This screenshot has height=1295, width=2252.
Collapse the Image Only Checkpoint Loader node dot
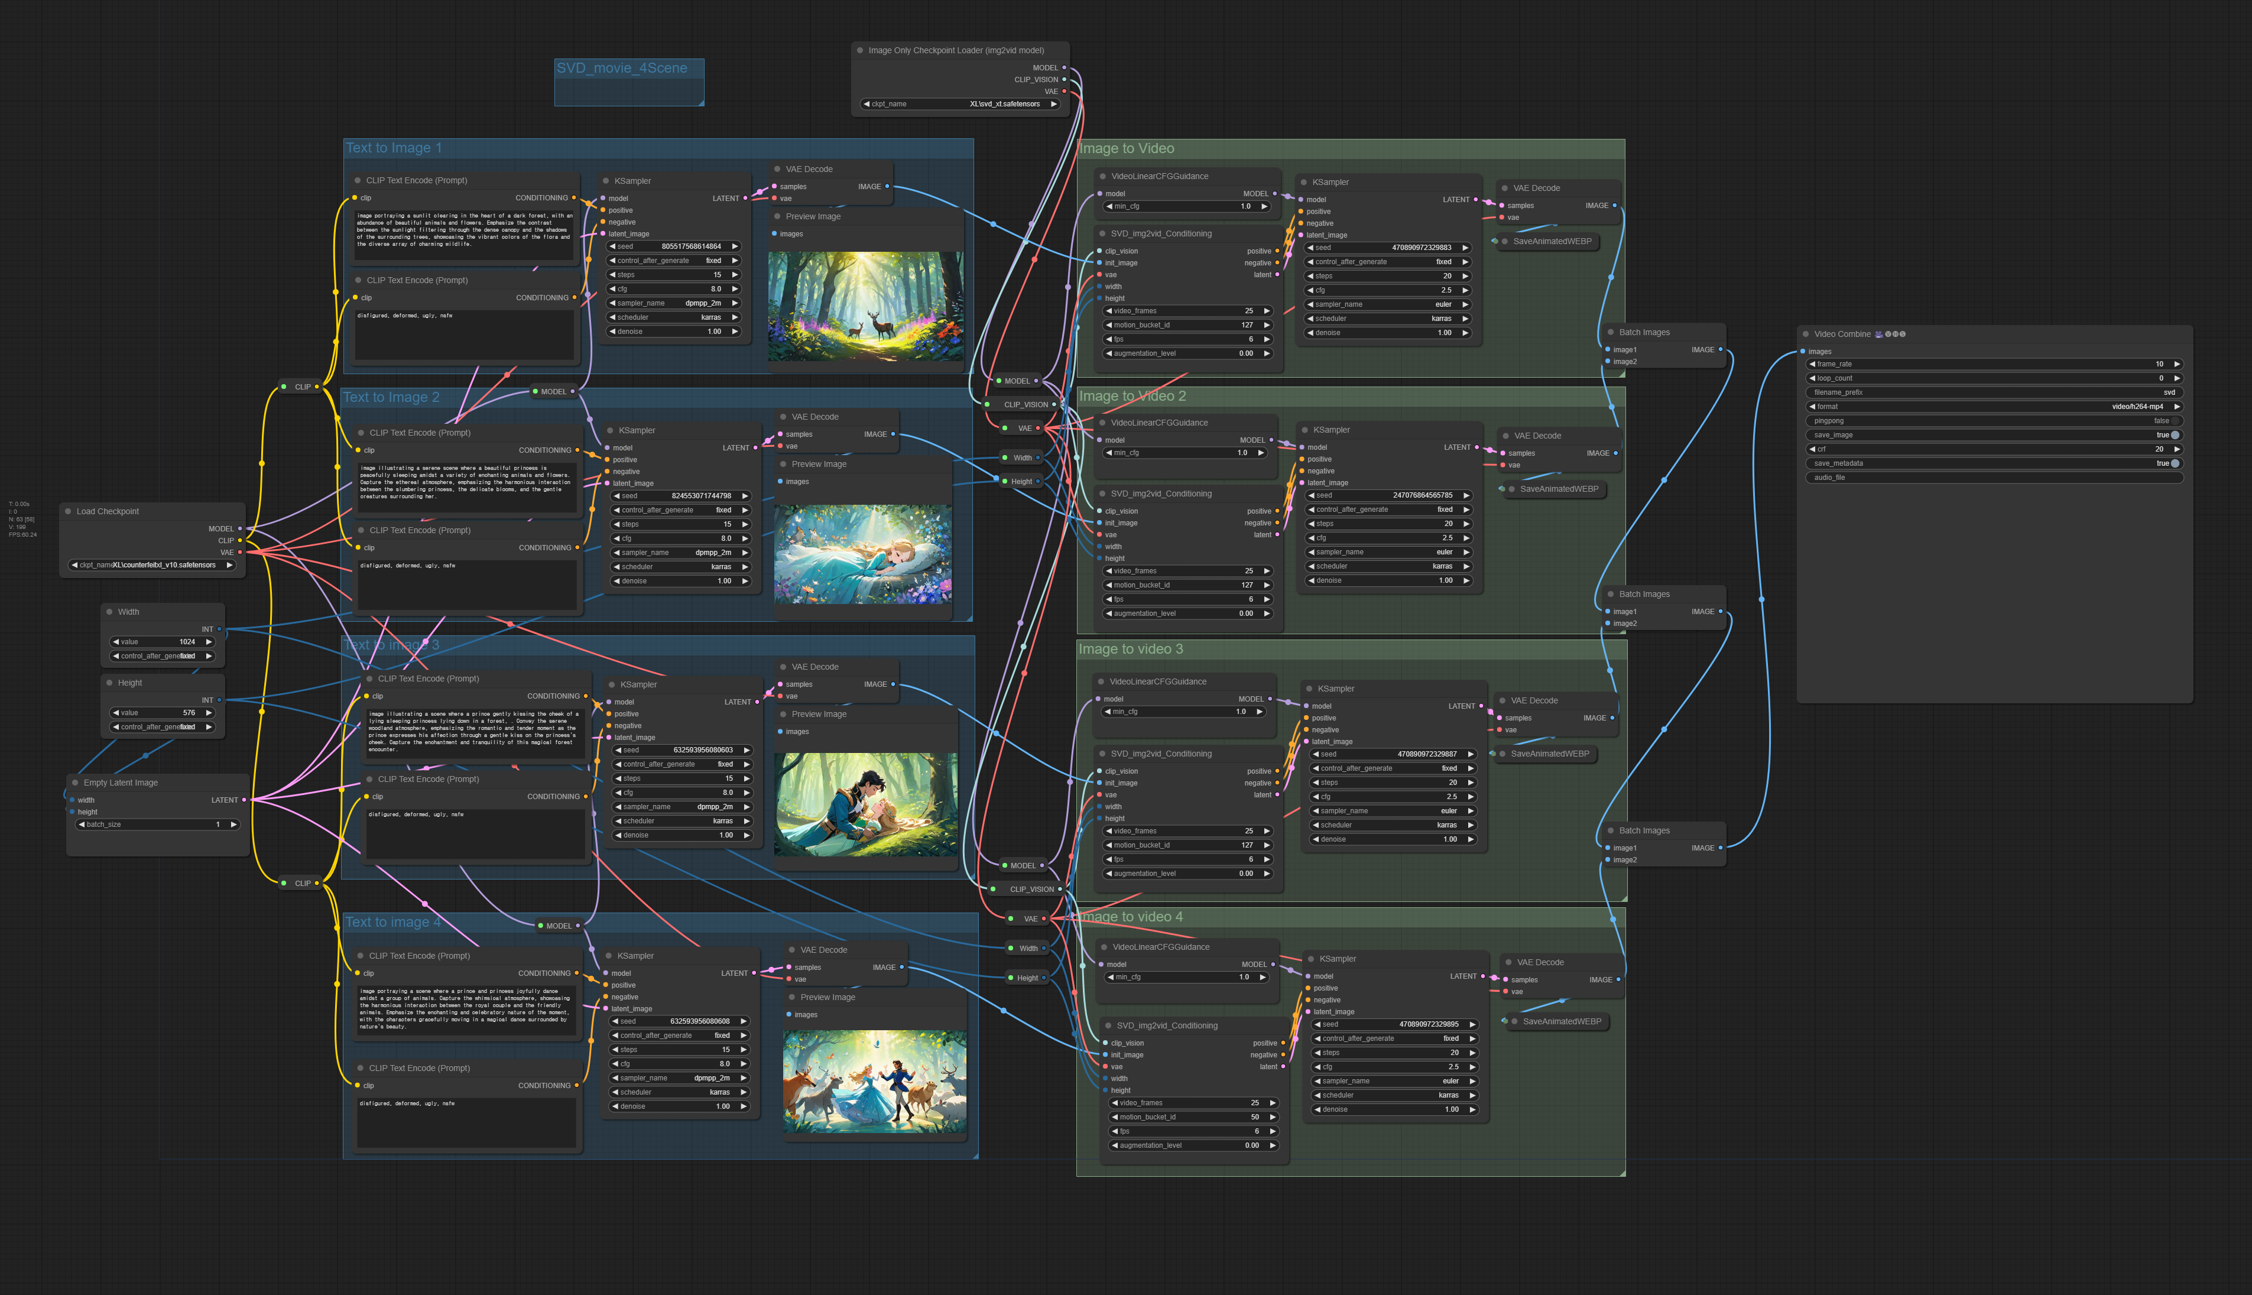(860, 51)
